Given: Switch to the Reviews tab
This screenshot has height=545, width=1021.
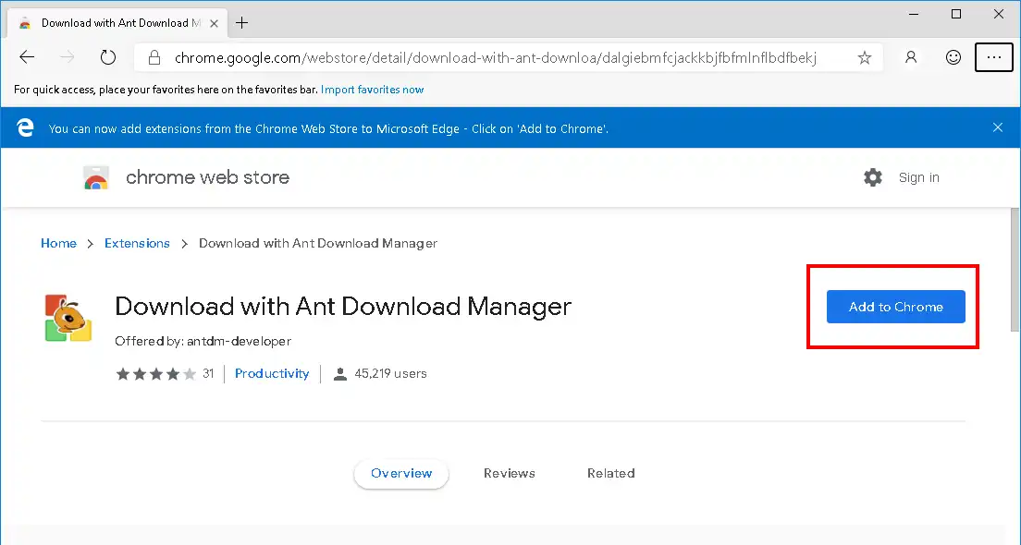Looking at the screenshot, I should pos(510,474).
